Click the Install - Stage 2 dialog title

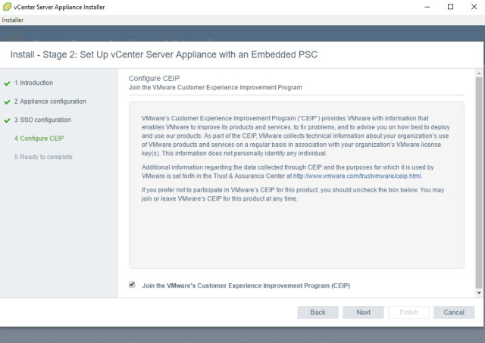[164, 55]
